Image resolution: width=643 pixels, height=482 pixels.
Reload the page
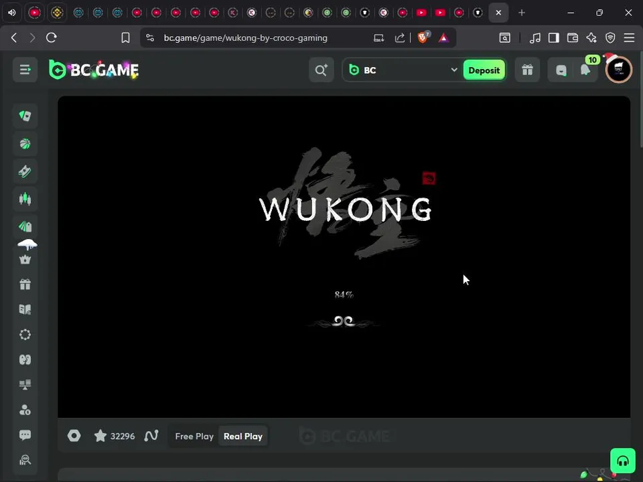tap(52, 37)
